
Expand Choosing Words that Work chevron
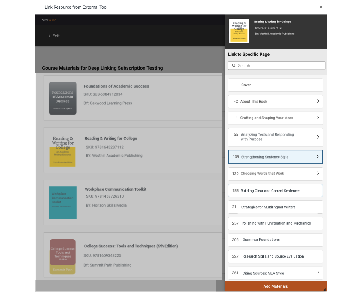(318, 173)
